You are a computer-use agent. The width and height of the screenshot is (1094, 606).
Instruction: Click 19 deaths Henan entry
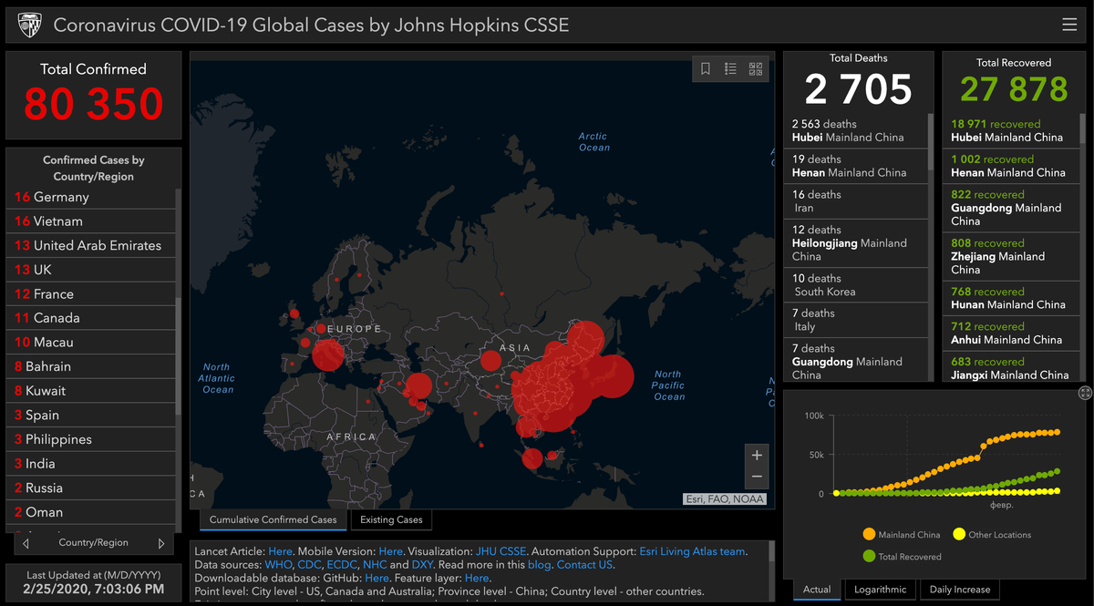point(855,166)
